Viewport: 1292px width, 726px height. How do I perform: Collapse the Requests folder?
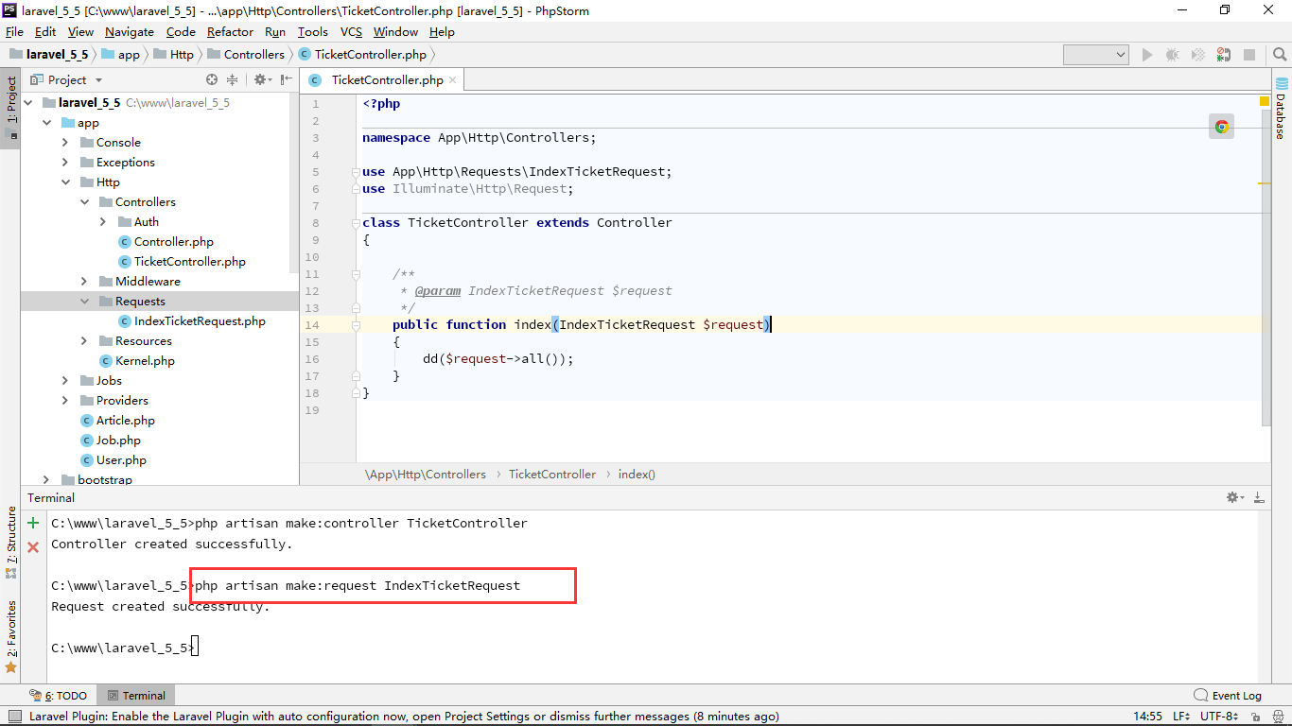click(x=84, y=302)
